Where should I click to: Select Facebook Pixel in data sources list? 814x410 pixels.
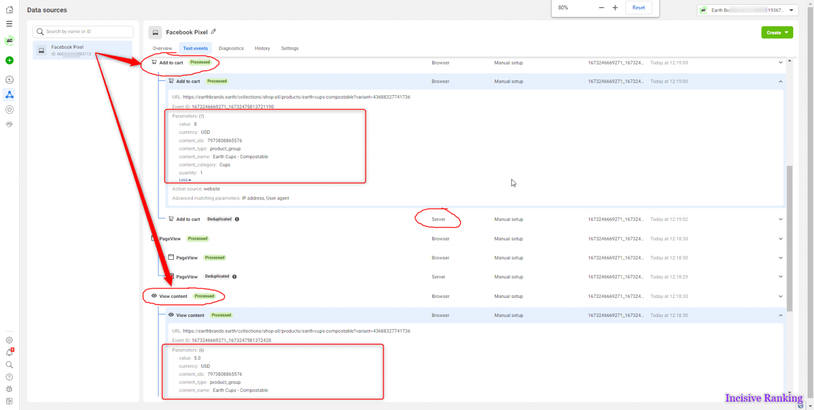[x=83, y=50]
